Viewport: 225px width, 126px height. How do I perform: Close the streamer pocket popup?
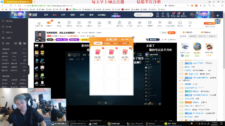(133, 37)
